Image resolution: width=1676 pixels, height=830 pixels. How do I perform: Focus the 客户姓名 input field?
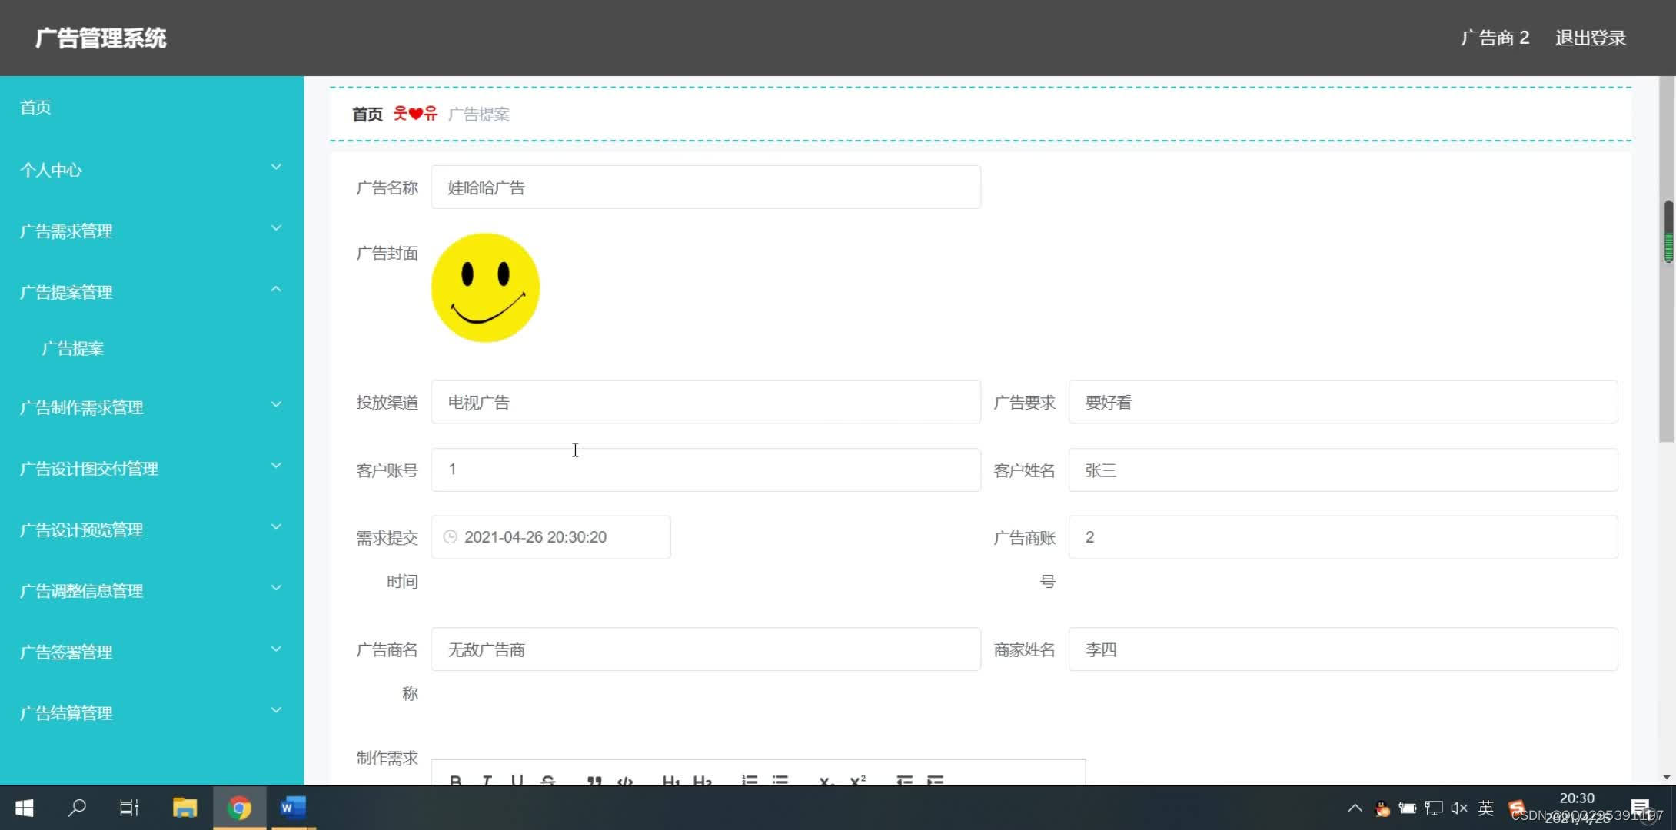tap(1343, 470)
